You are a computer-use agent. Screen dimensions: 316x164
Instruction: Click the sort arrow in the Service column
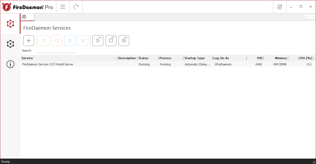click(114, 58)
